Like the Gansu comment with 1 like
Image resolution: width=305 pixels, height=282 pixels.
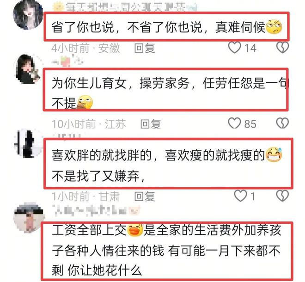240,196
